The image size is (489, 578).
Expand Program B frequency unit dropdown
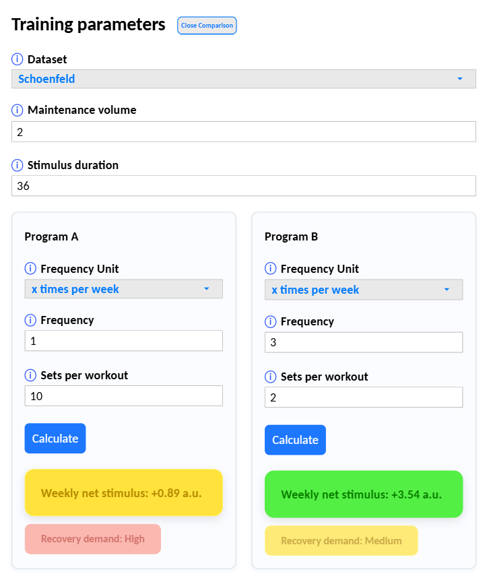(363, 290)
